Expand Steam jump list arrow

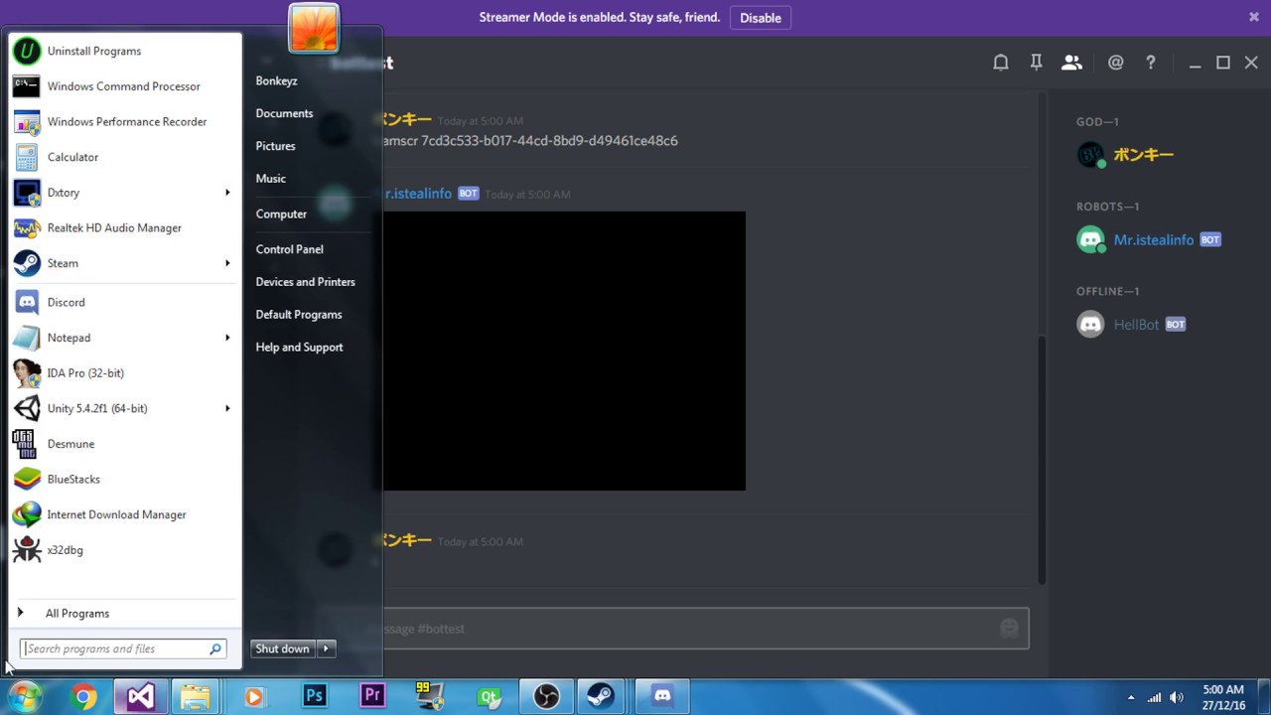pos(227,263)
